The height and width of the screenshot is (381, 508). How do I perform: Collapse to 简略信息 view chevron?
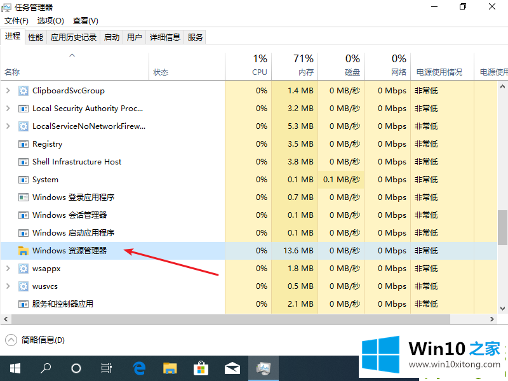click(11, 340)
